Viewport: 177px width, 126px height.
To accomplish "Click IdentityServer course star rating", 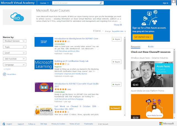I will [61, 41].
